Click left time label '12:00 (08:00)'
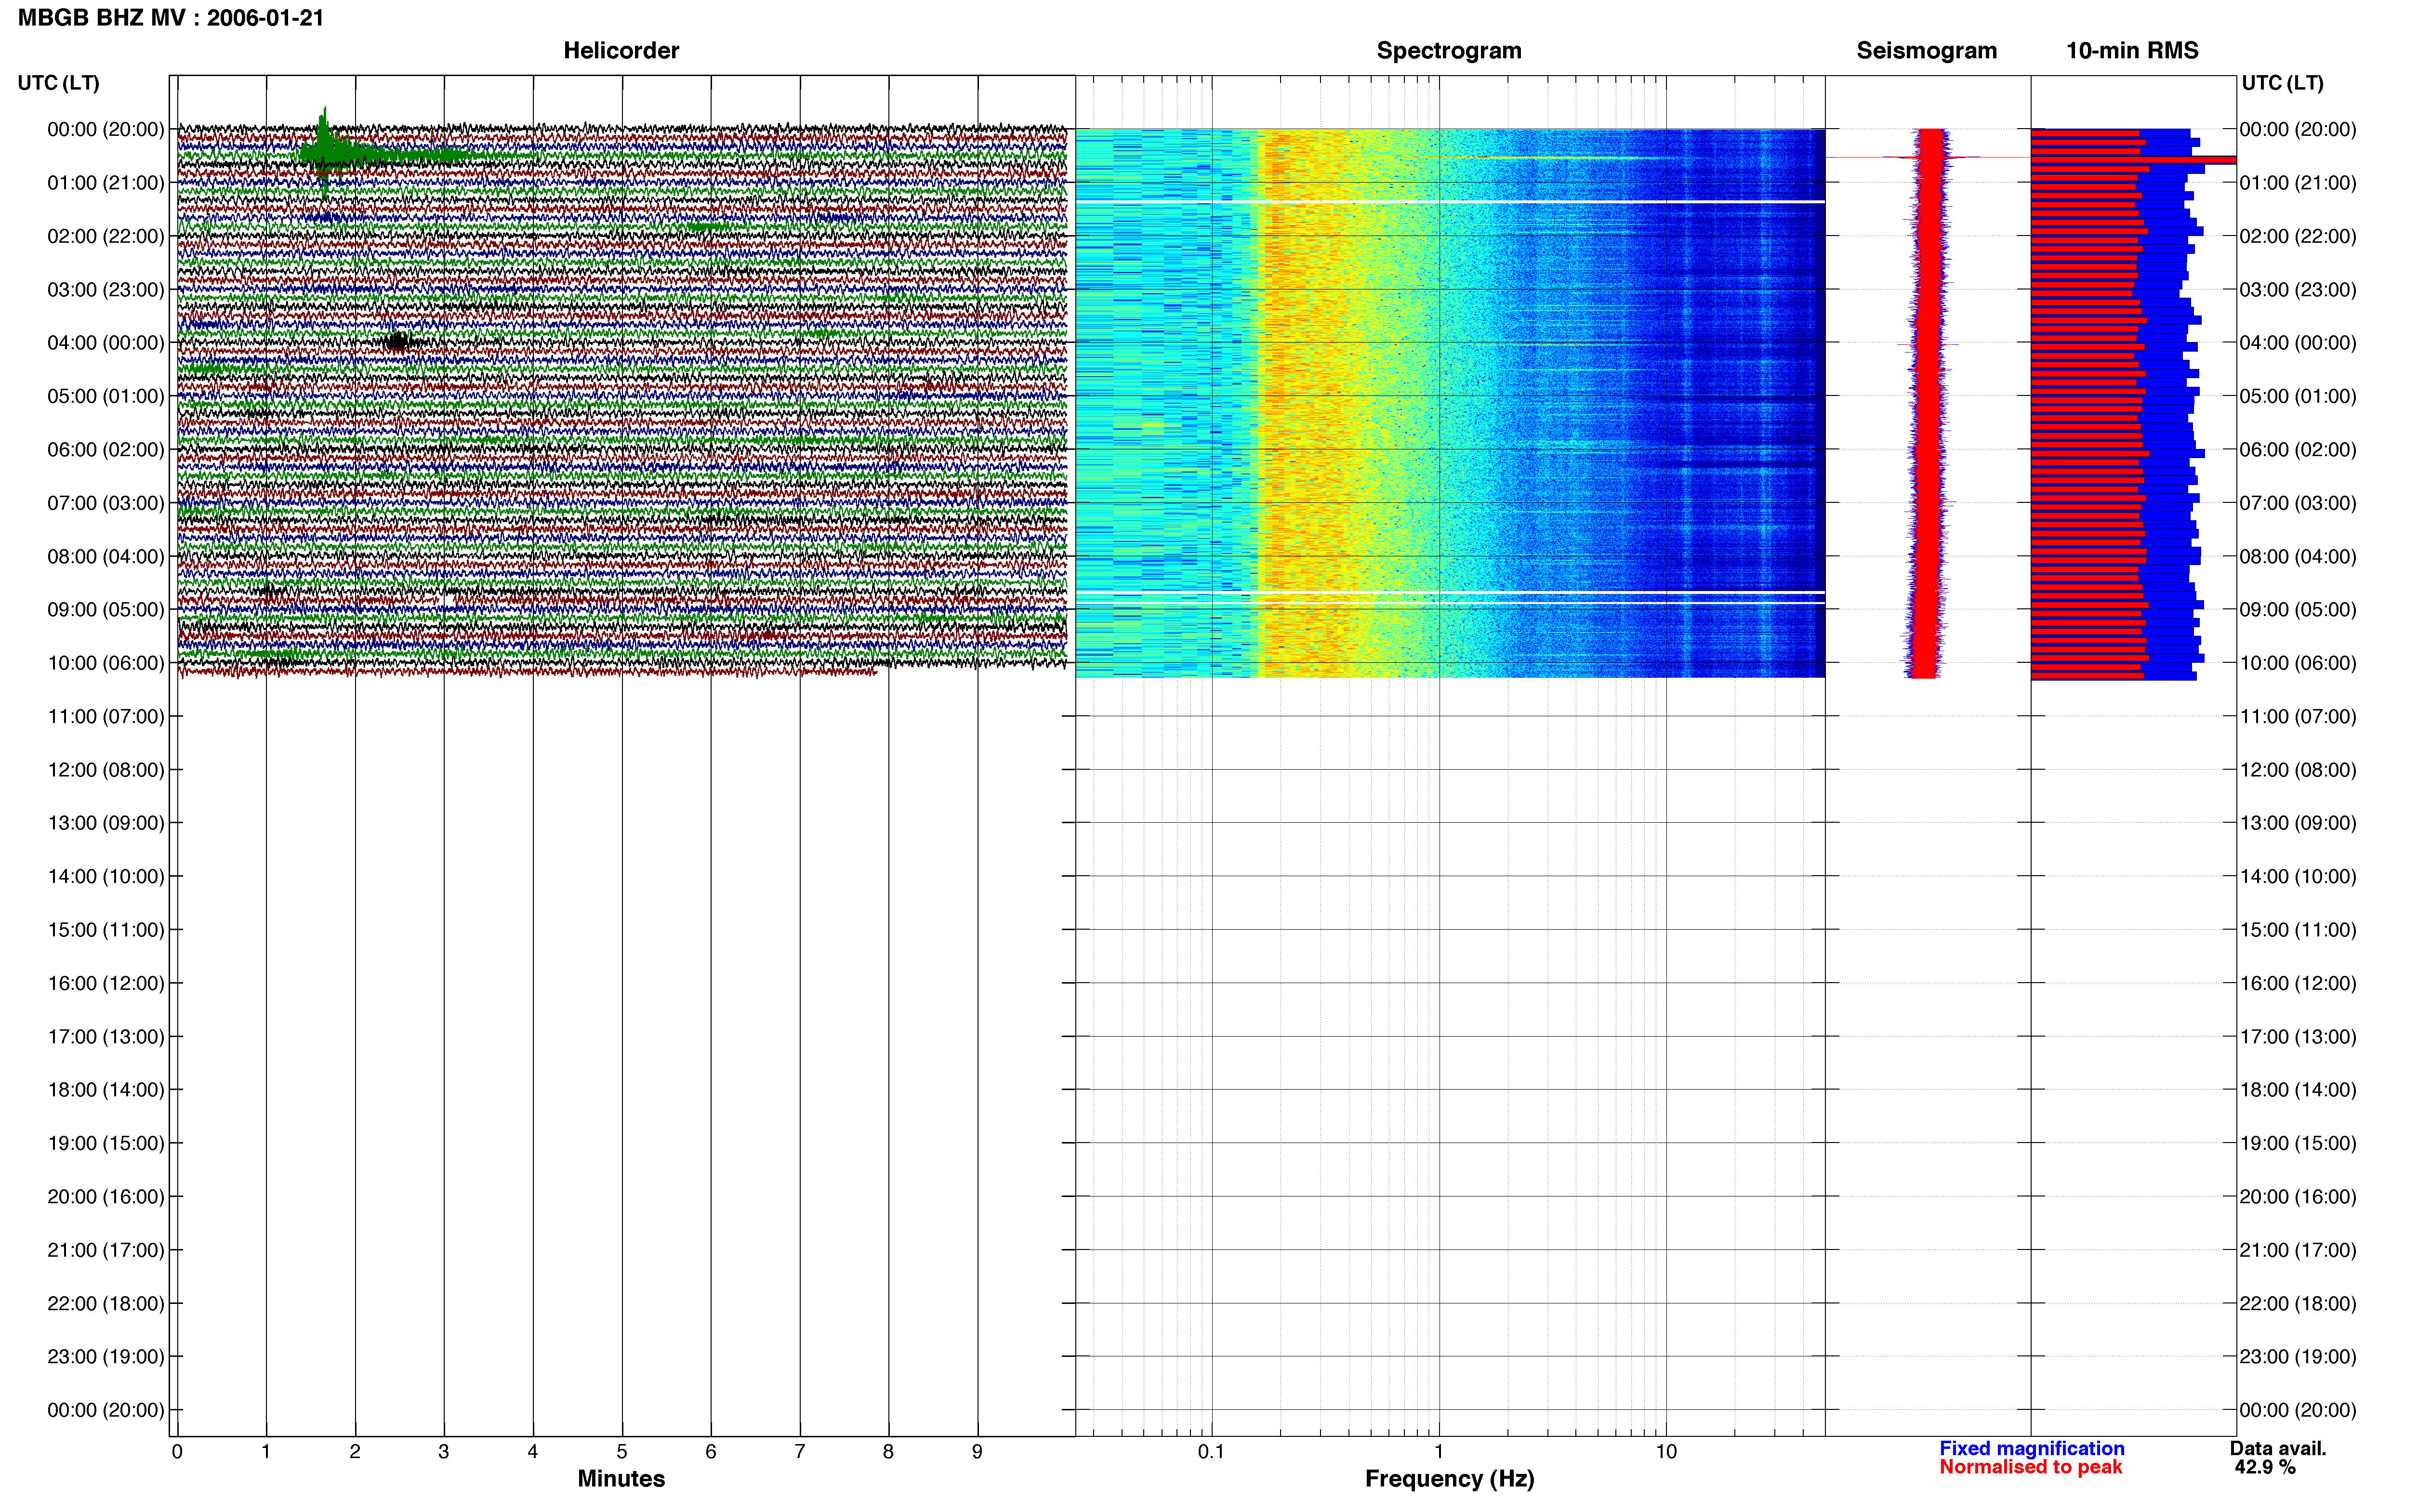This screenshot has width=2418, height=1512. coord(106,770)
